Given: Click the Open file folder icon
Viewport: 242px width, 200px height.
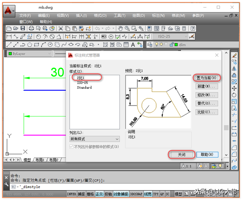Looking at the screenshot, I should click(x=16, y=29).
